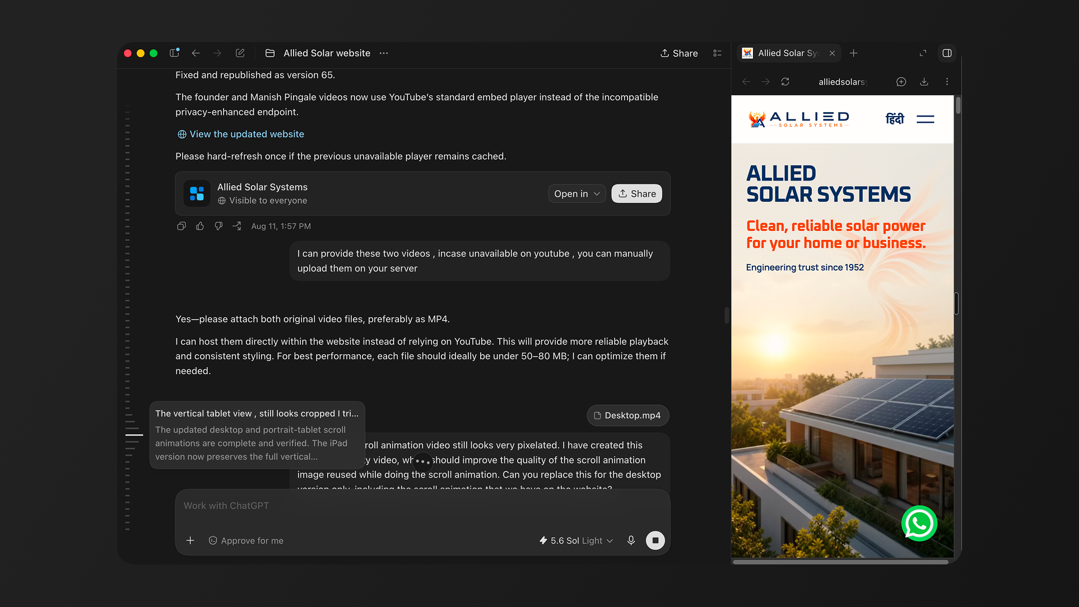Toggle the left sidebar panel icon

click(x=174, y=53)
